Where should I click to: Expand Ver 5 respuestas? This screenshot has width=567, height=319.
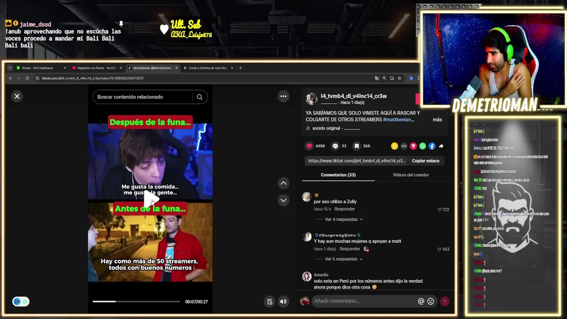coord(344,259)
